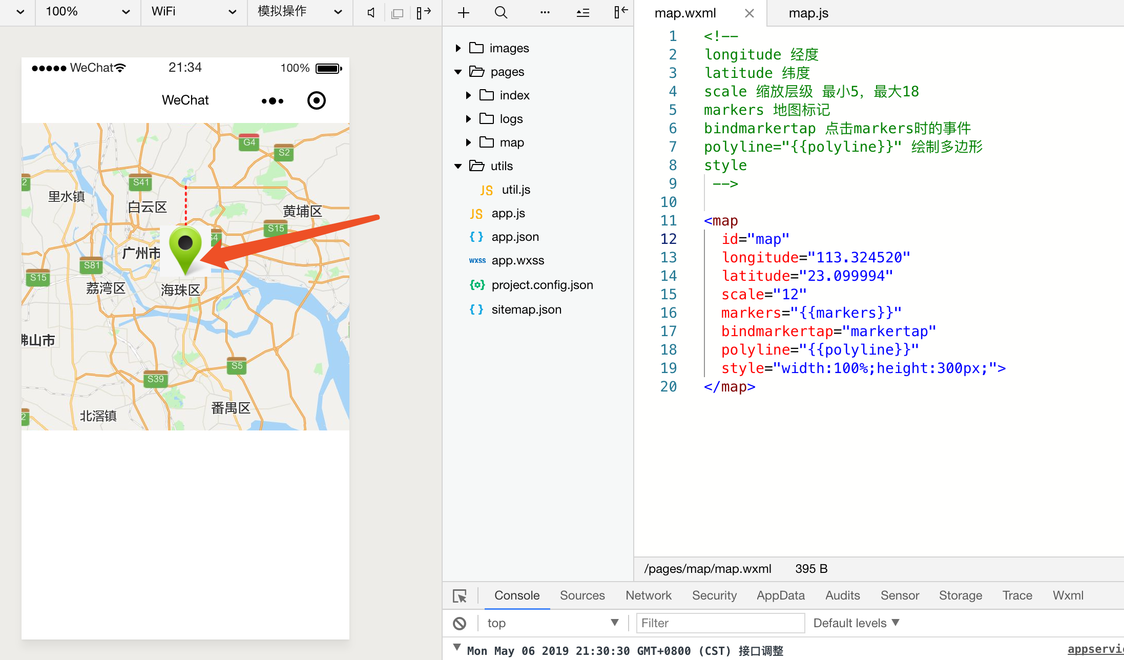
Task: Create a new file with the plus icon
Action: (x=463, y=12)
